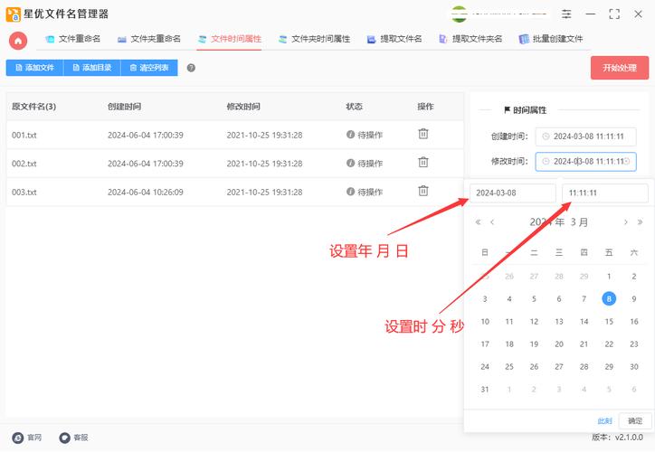
Task: Click creation time 2024-06-04 10:26:09
Action: point(146,193)
